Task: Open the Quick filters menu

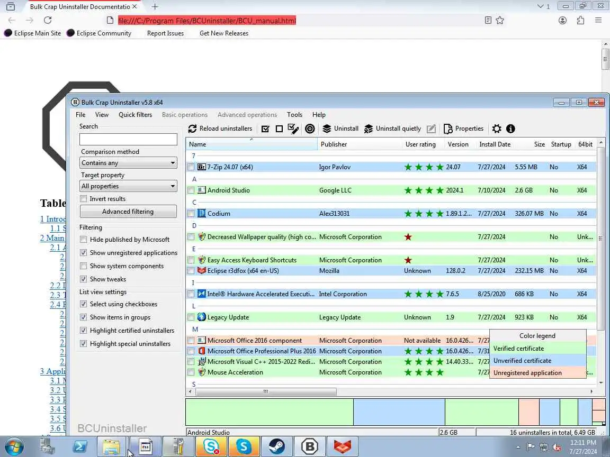Action: [136, 115]
